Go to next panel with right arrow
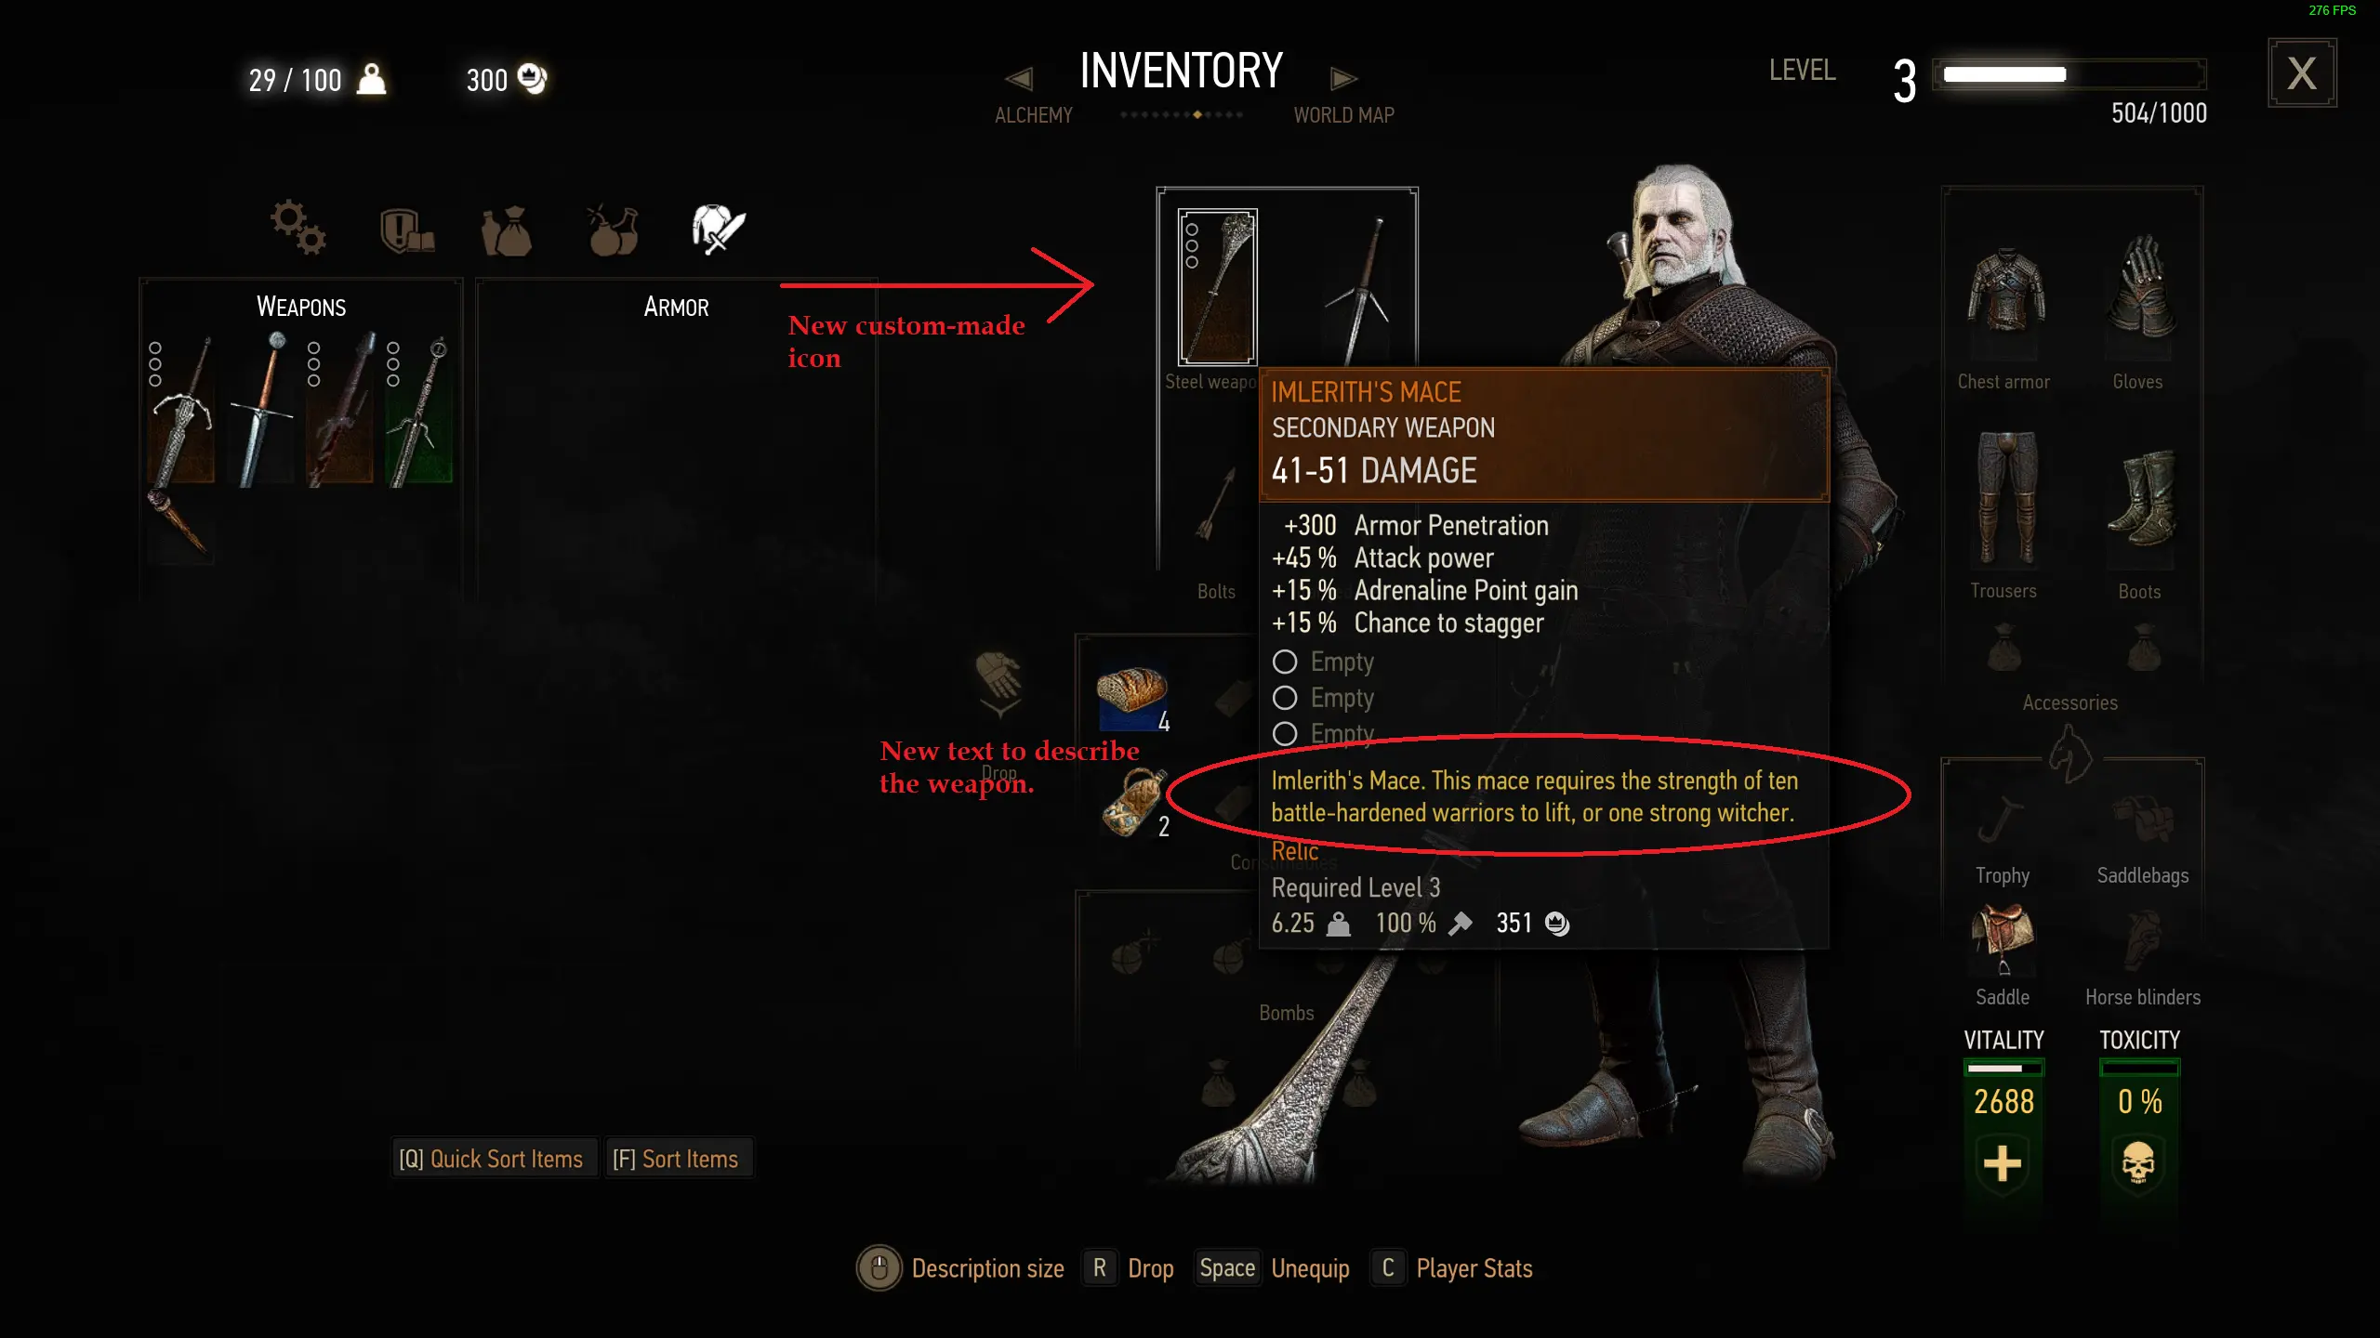Screen dimensions: 2380x1338 click(x=1343, y=79)
